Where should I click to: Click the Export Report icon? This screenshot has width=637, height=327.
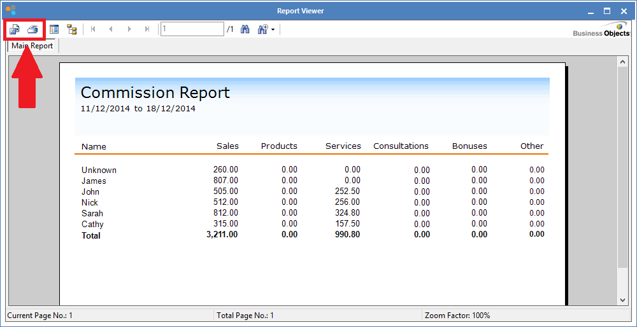[x=14, y=29]
